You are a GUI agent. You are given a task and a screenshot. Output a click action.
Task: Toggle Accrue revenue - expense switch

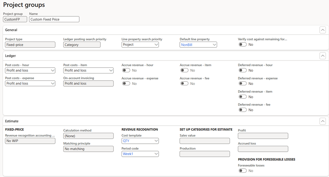pos(126,84)
